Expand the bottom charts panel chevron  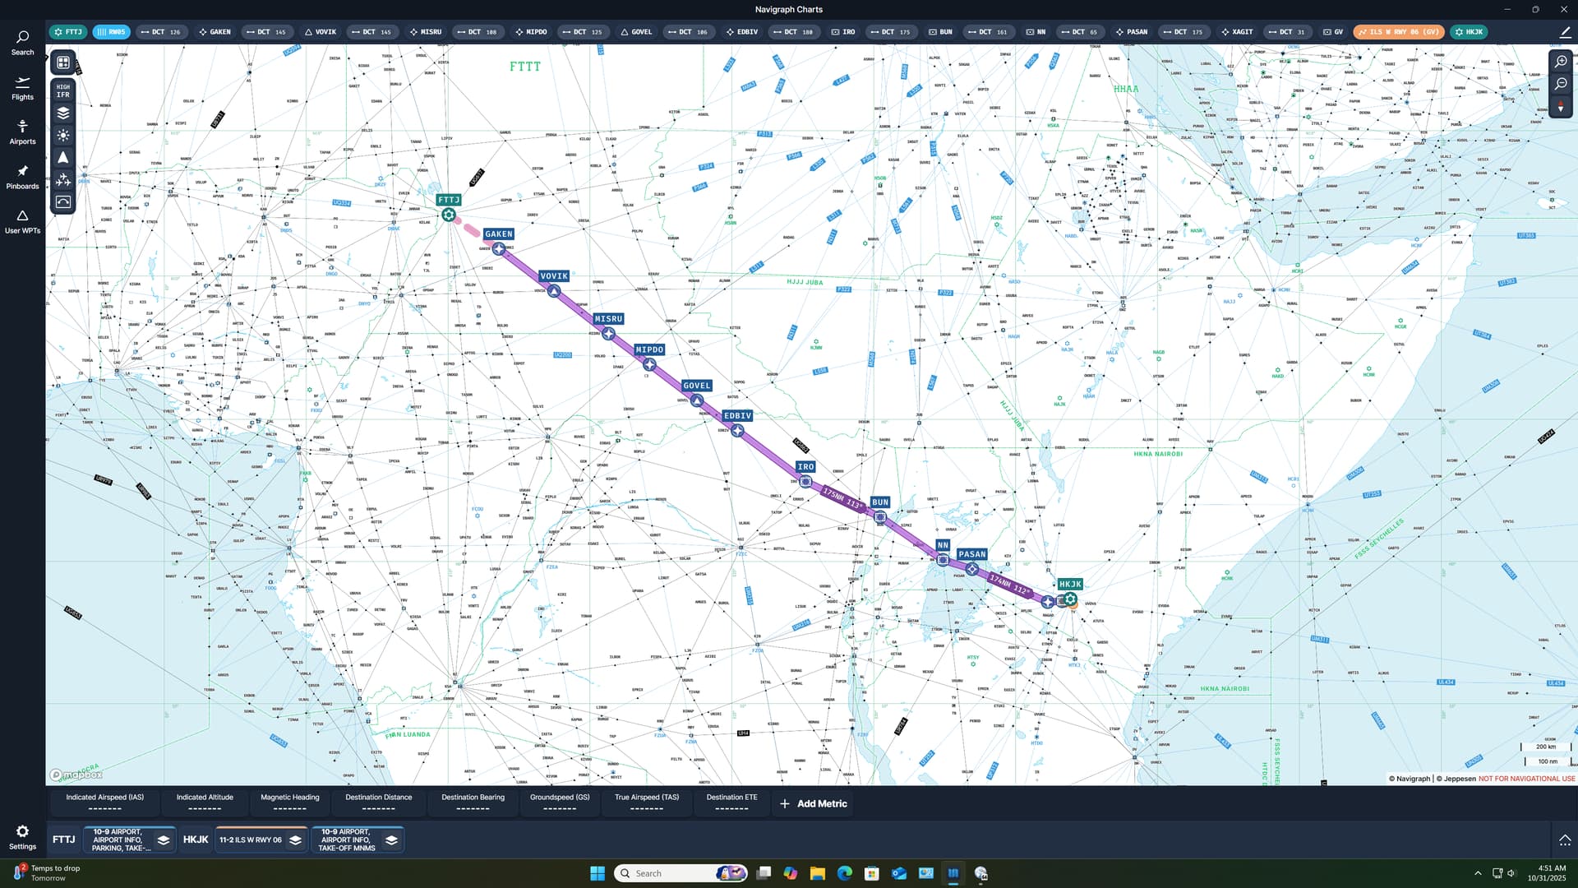[x=1564, y=840]
